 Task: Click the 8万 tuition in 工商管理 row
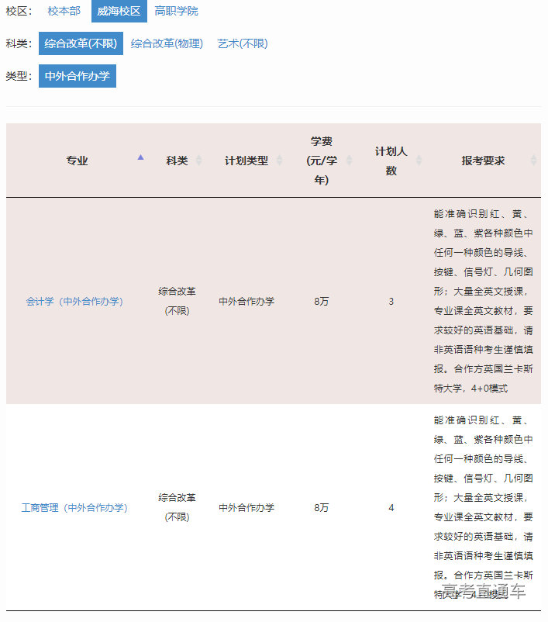(x=321, y=508)
